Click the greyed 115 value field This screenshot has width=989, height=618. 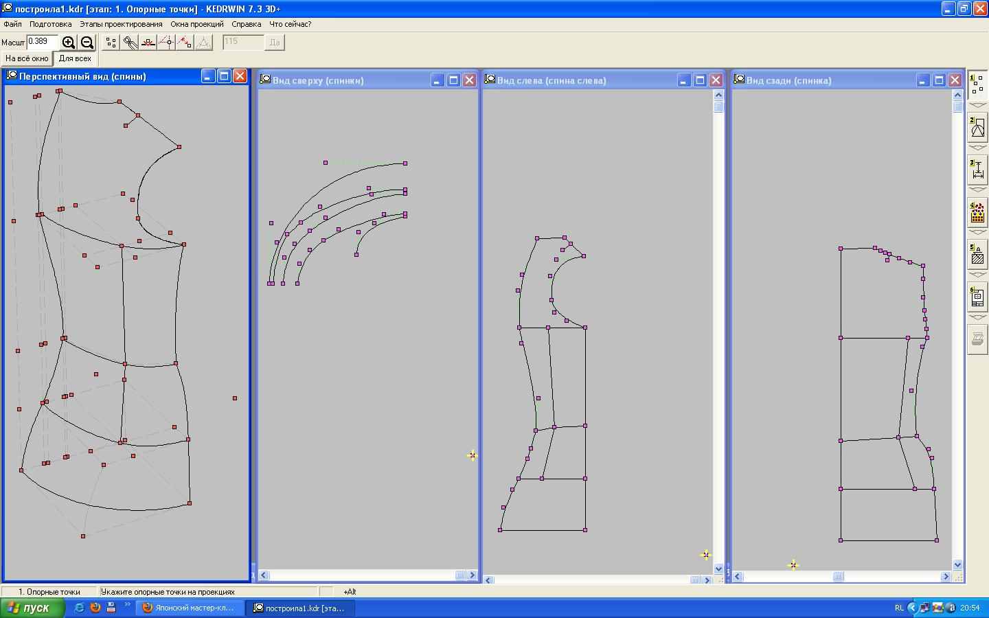243,43
